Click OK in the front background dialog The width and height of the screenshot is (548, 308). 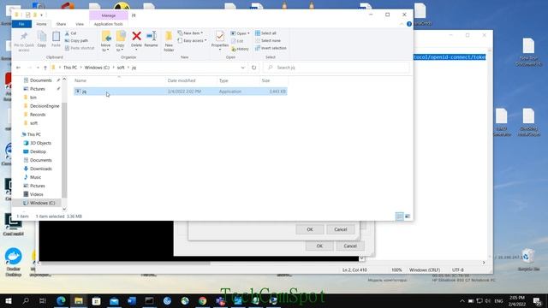[310, 229]
